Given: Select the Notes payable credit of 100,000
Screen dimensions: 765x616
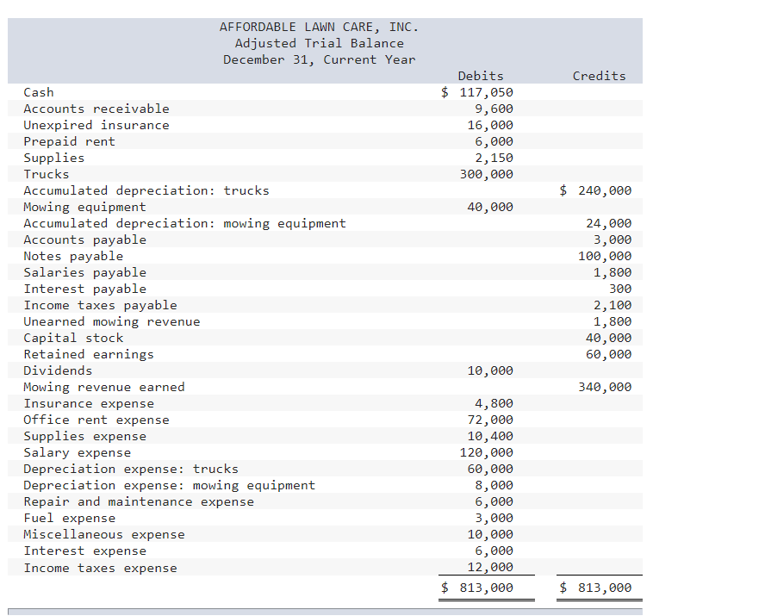Looking at the screenshot, I should point(611,256).
